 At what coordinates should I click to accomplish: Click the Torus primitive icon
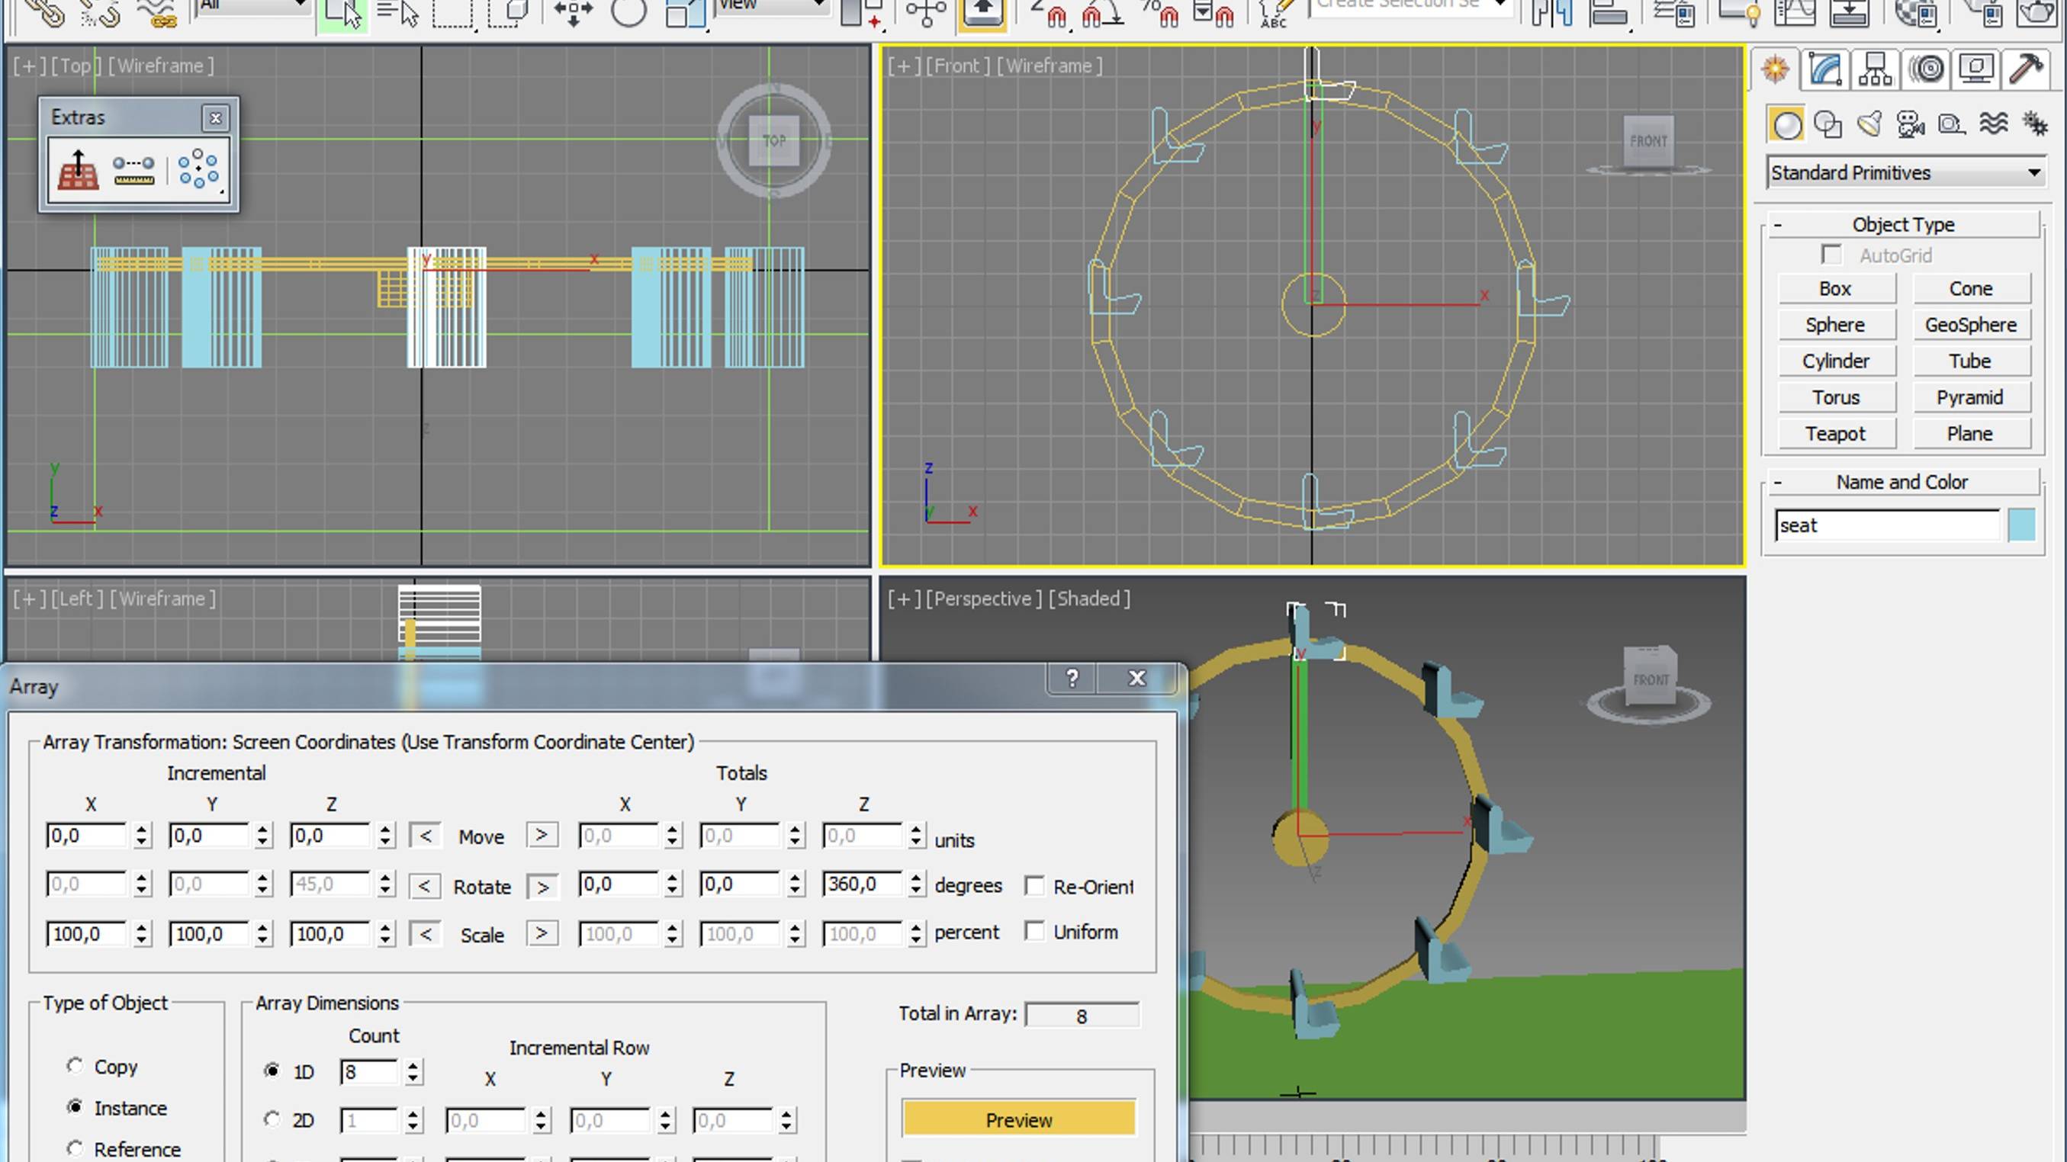point(1836,397)
